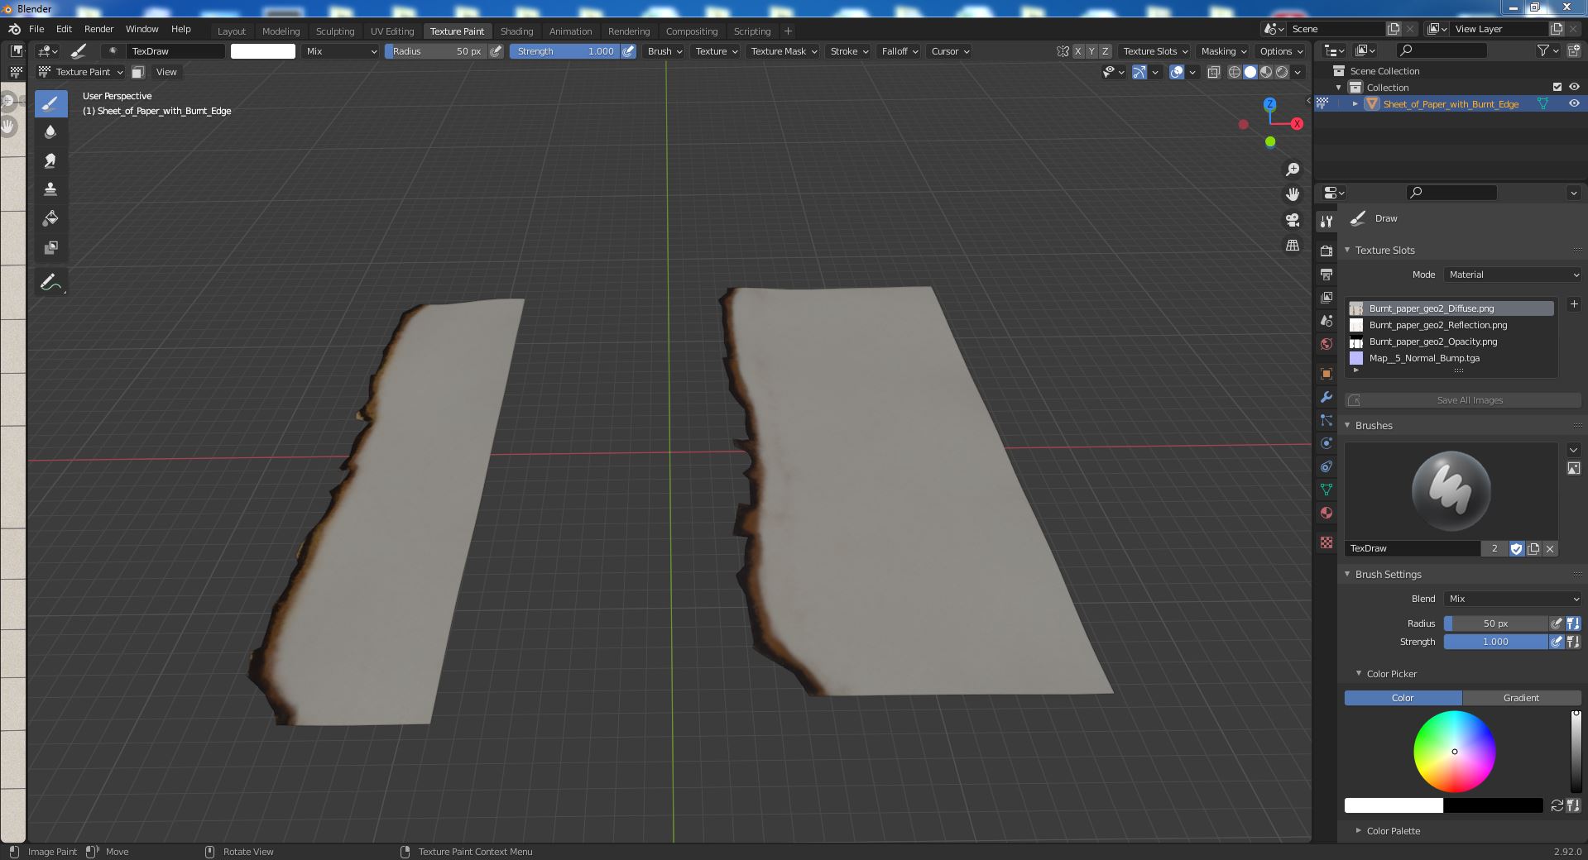Toggle X-ray display mode
The width and height of the screenshot is (1588, 860).
1213,72
